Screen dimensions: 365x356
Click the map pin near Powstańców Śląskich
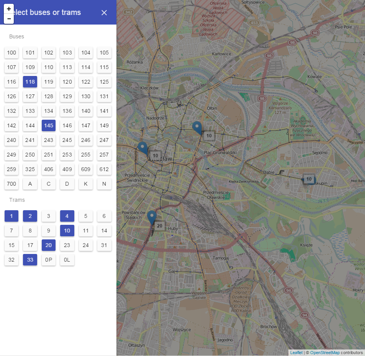152,217
